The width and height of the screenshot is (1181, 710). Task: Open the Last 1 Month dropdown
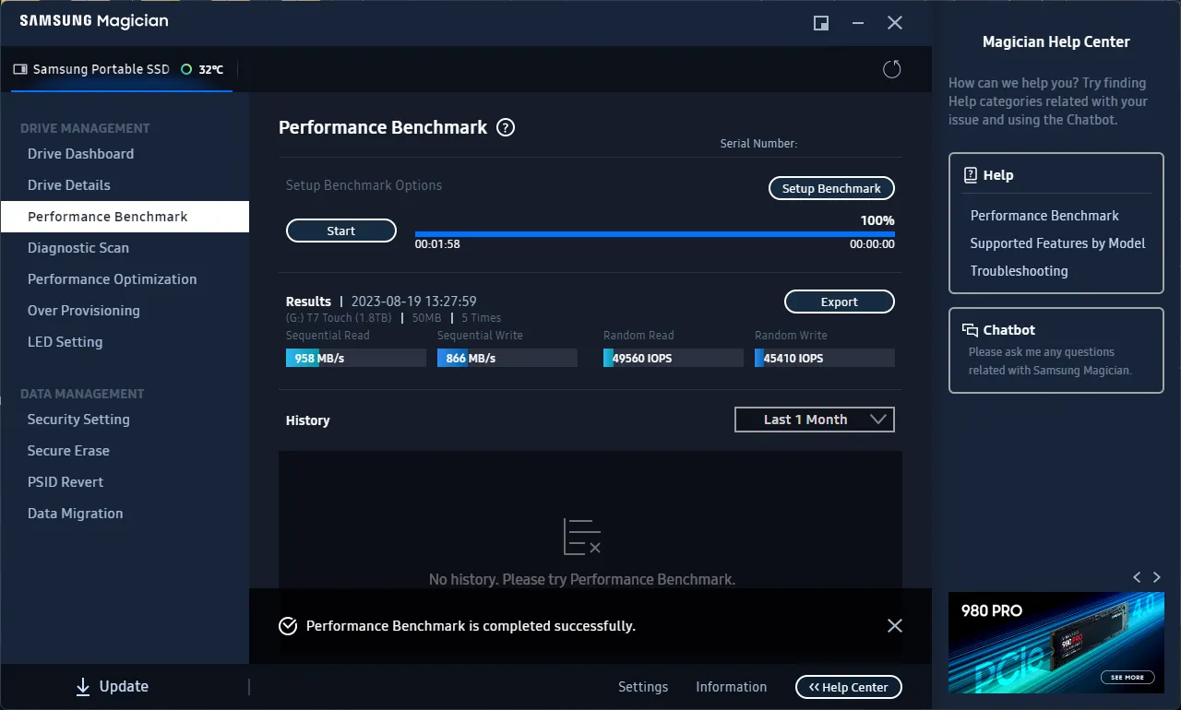(815, 420)
